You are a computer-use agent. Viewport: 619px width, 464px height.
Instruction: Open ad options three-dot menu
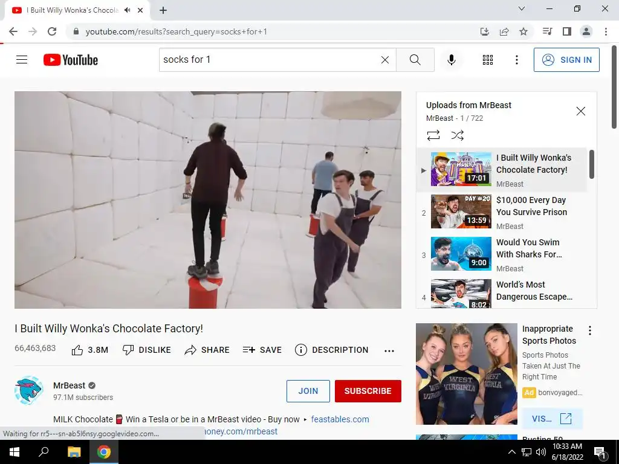tap(590, 330)
